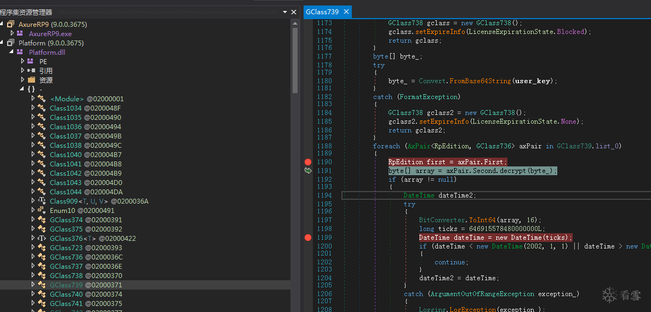651x312 pixels.
Task: Click the FromBase64String method link
Action: coord(480,81)
